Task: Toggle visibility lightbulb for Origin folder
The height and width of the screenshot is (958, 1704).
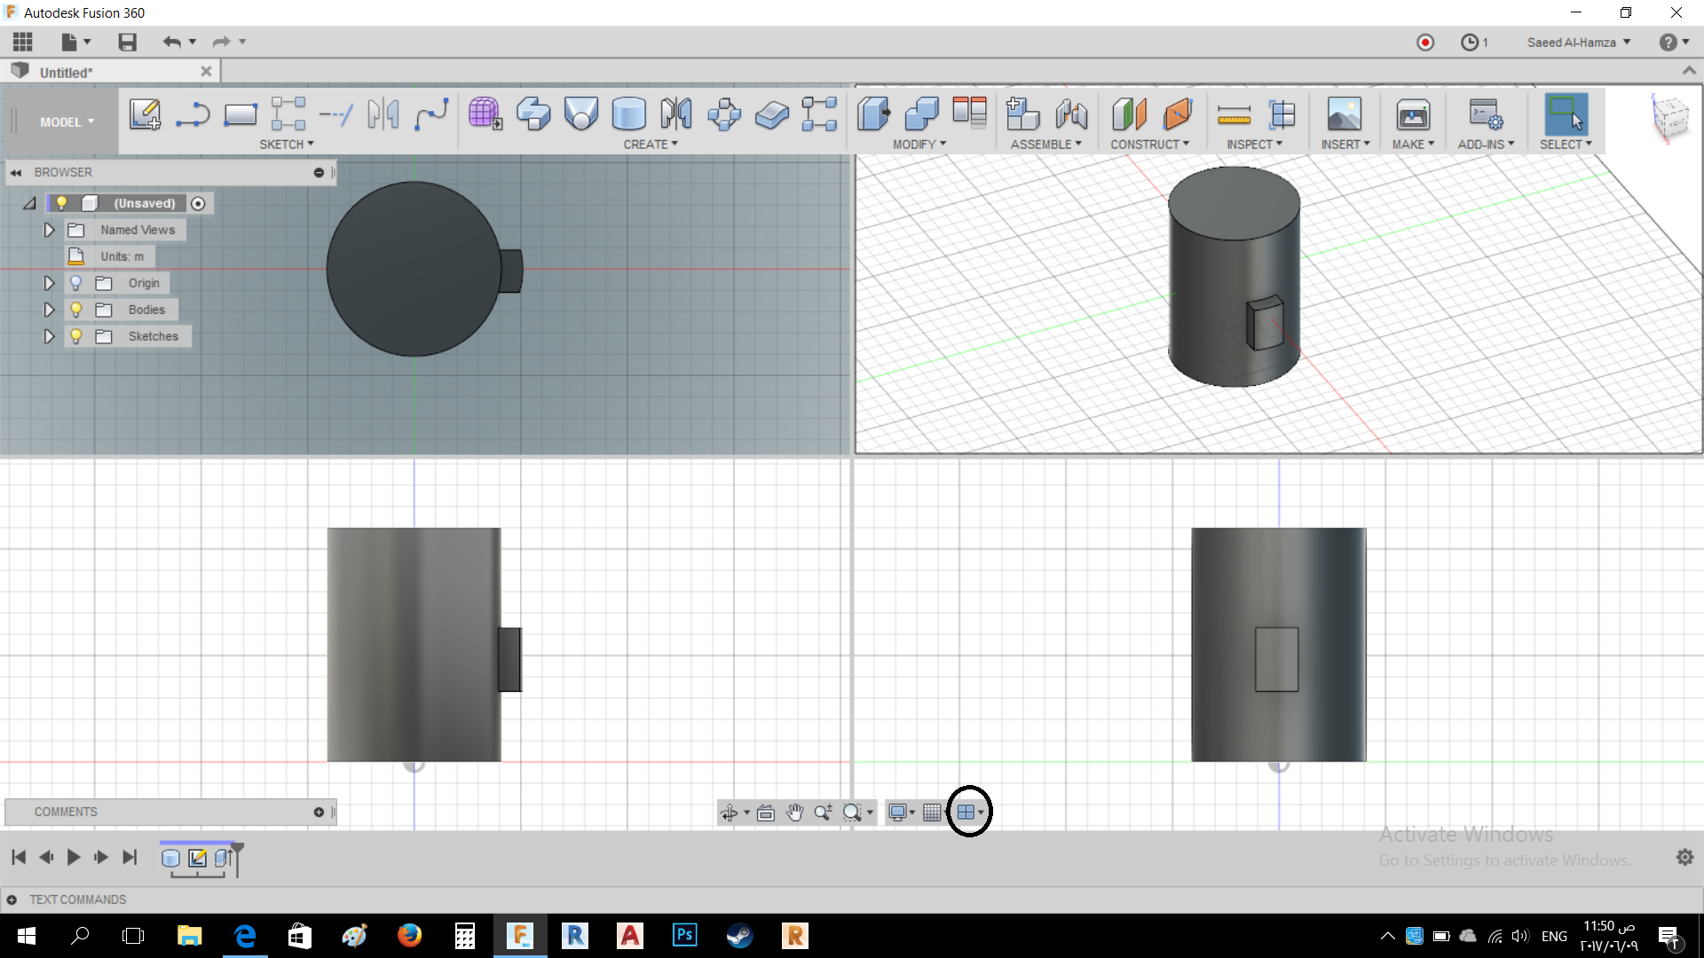Action: tap(76, 283)
